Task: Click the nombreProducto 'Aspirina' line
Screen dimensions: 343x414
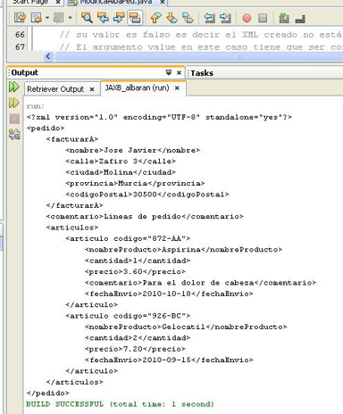Action: click(184, 250)
